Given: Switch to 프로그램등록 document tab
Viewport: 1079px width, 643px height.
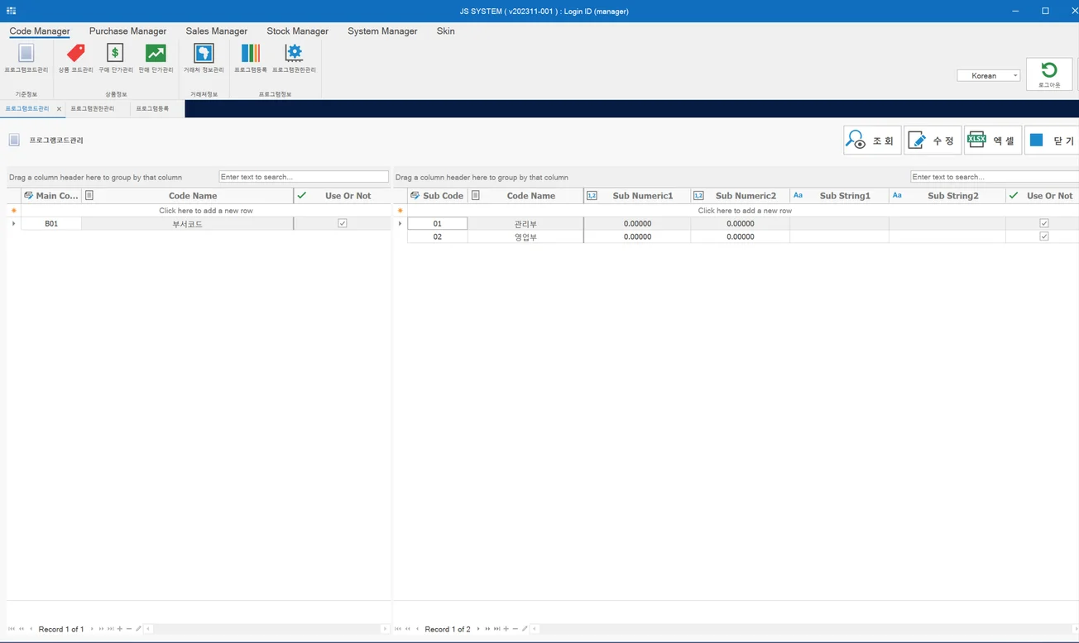Looking at the screenshot, I should (x=152, y=108).
